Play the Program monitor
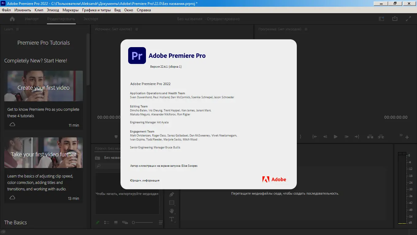 336,137
